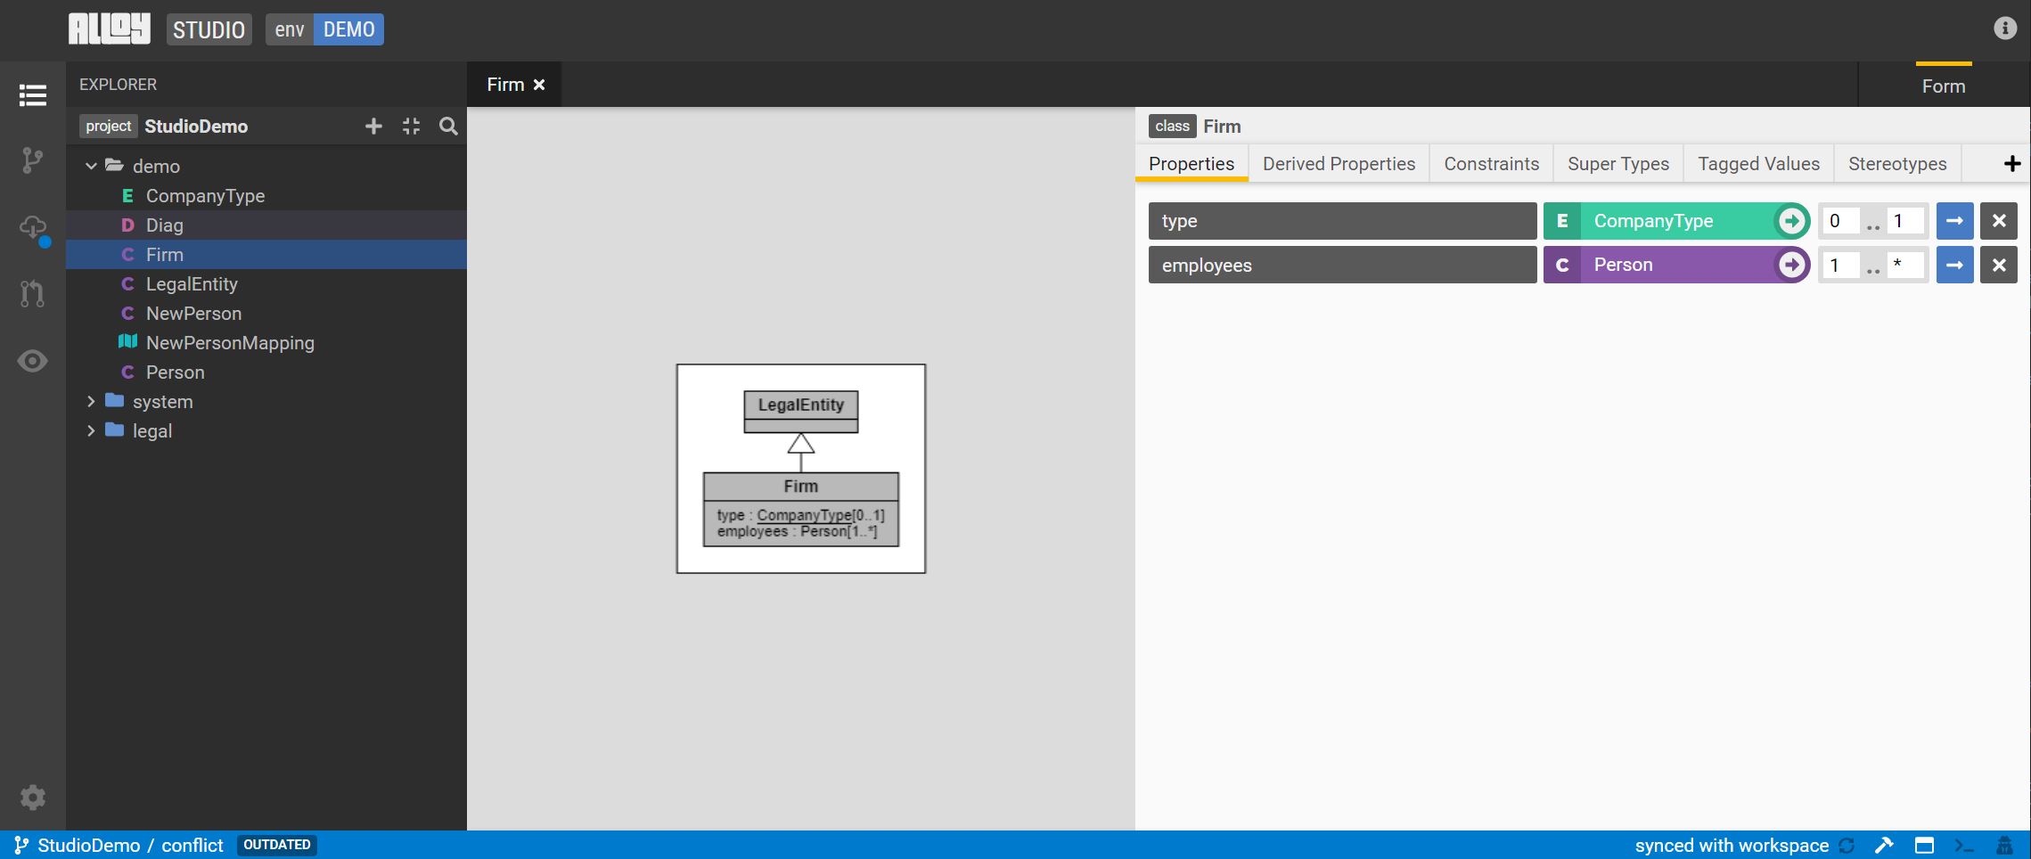Image resolution: width=2031 pixels, height=859 pixels.
Task: Open details arrow for type property
Action: pos(1954,221)
